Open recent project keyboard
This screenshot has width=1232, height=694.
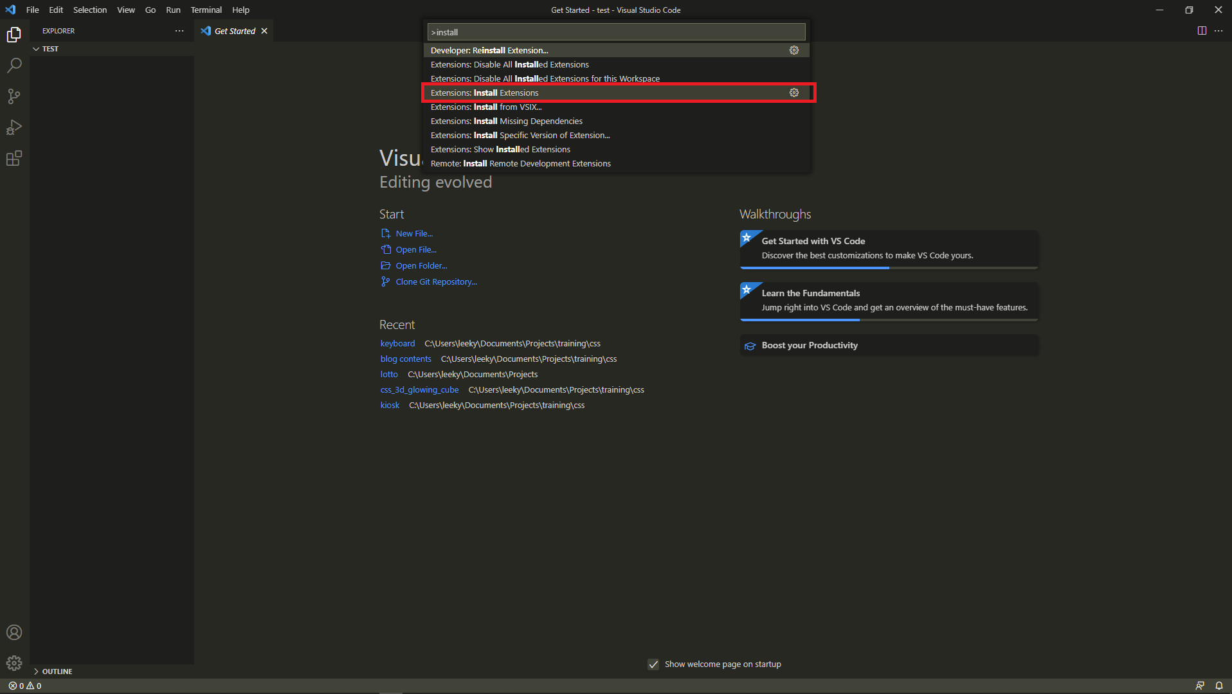pyautogui.click(x=397, y=343)
